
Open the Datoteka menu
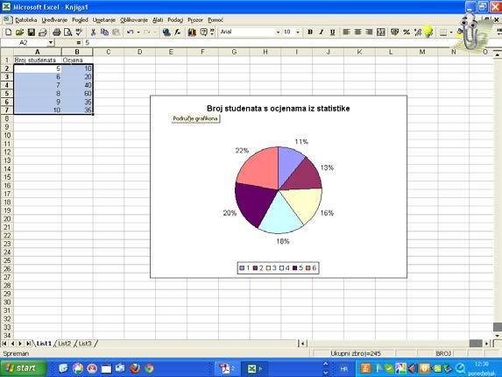[26, 20]
